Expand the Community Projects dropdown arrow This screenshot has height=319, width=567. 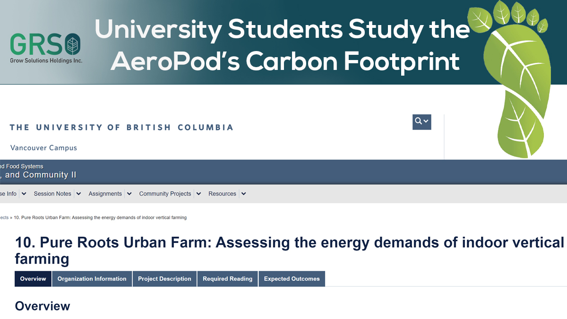coord(198,194)
